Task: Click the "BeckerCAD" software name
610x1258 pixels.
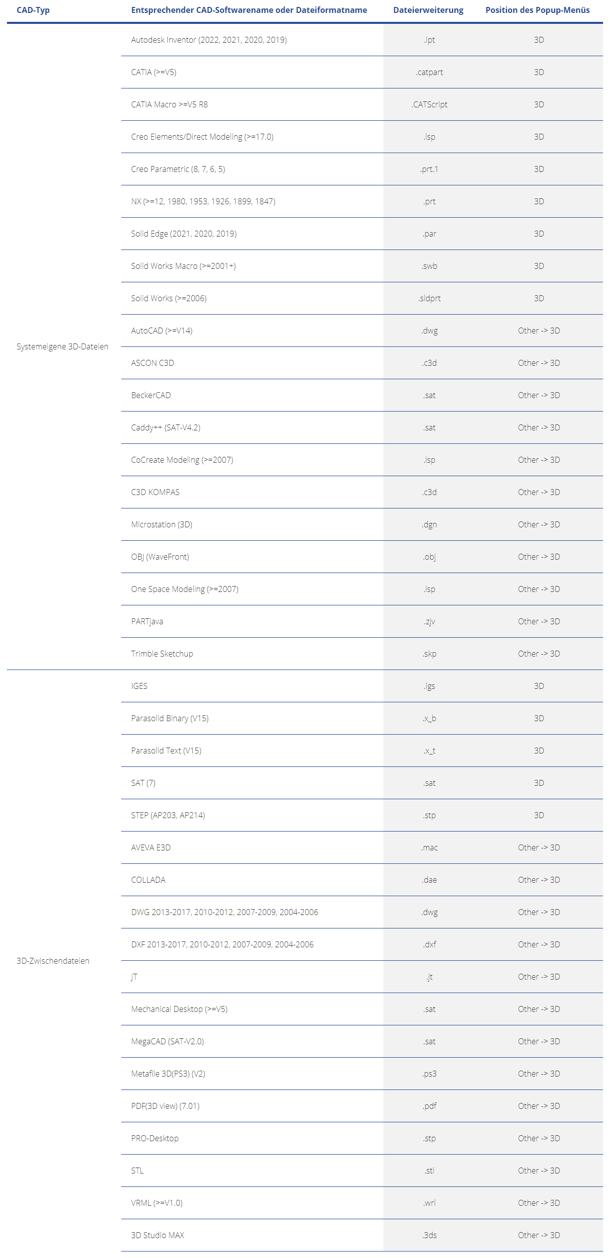Action: pos(151,395)
